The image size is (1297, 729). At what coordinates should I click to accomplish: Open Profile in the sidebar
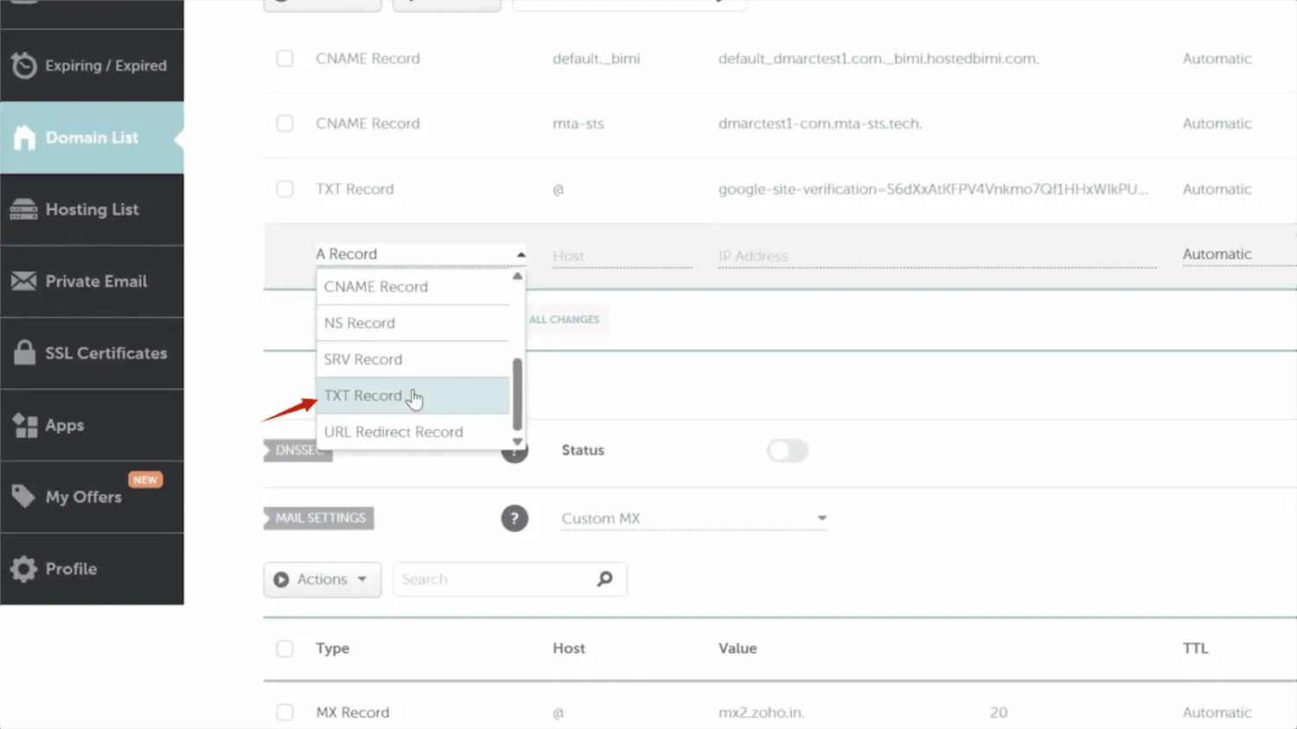coord(92,568)
